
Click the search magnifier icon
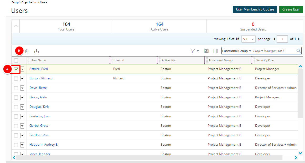coord(299,51)
